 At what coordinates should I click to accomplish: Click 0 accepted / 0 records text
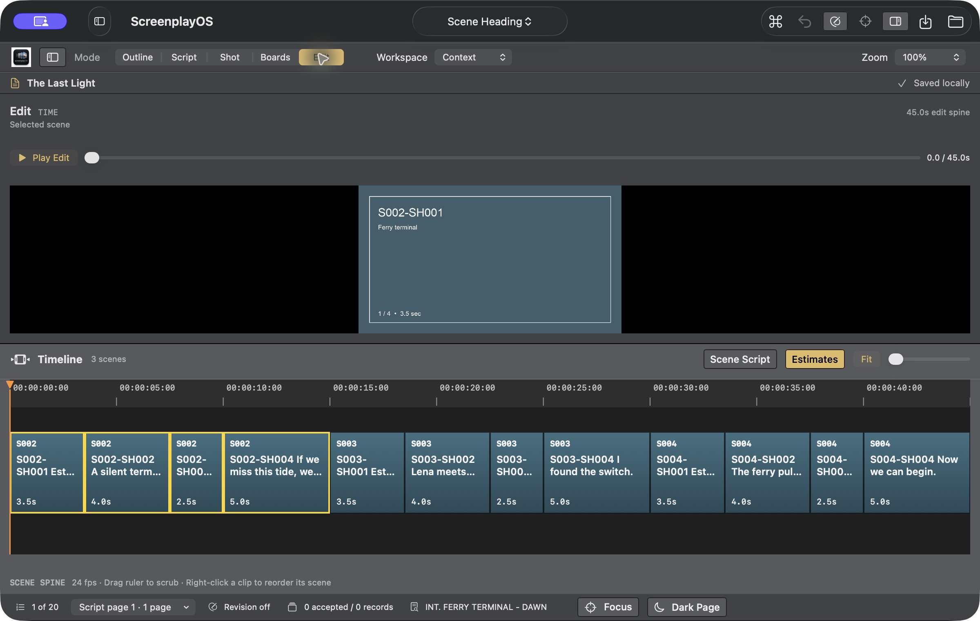tap(348, 607)
